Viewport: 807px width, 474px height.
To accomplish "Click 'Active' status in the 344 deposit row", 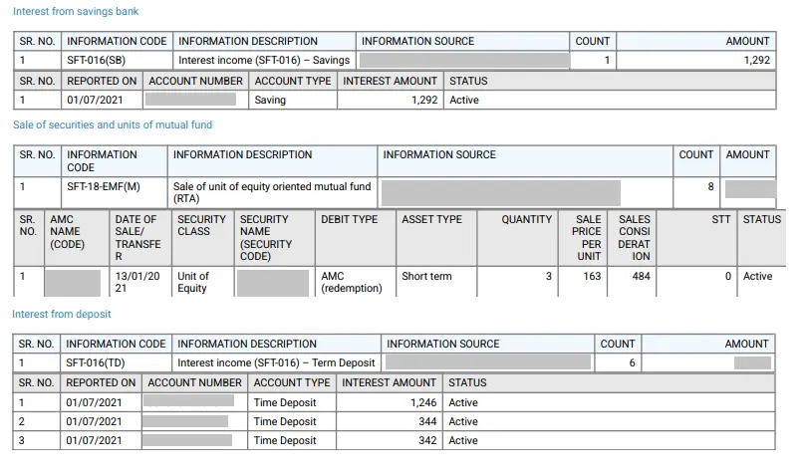I will click(463, 421).
